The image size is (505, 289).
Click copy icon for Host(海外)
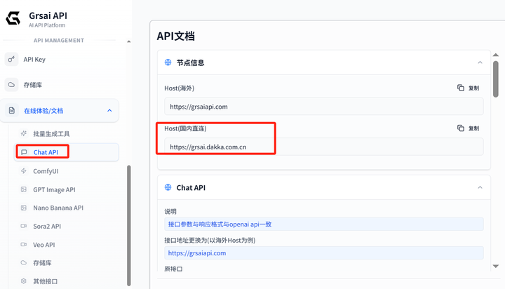coord(461,88)
